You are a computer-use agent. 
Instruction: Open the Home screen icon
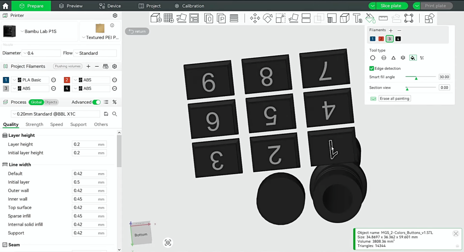(5, 6)
